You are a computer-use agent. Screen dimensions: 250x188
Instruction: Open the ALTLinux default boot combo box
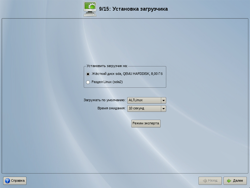tap(144, 100)
